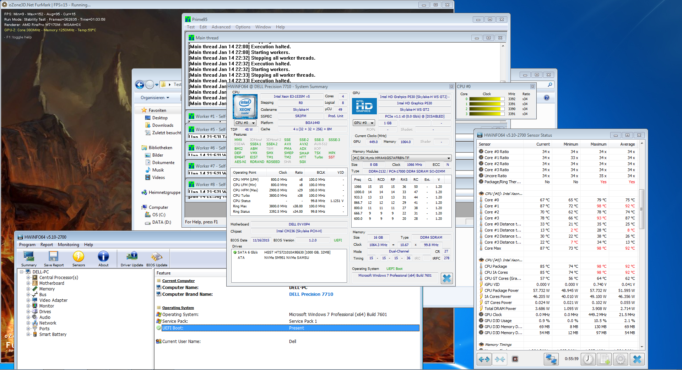The width and height of the screenshot is (682, 370).
Task: Click the blue help question mark in Explorer
Action: point(547,98)
